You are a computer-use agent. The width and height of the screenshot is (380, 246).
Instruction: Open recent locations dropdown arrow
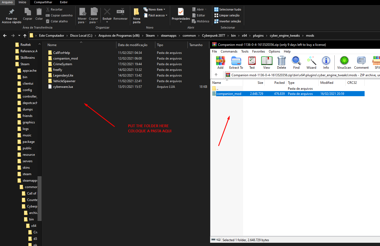19,36
